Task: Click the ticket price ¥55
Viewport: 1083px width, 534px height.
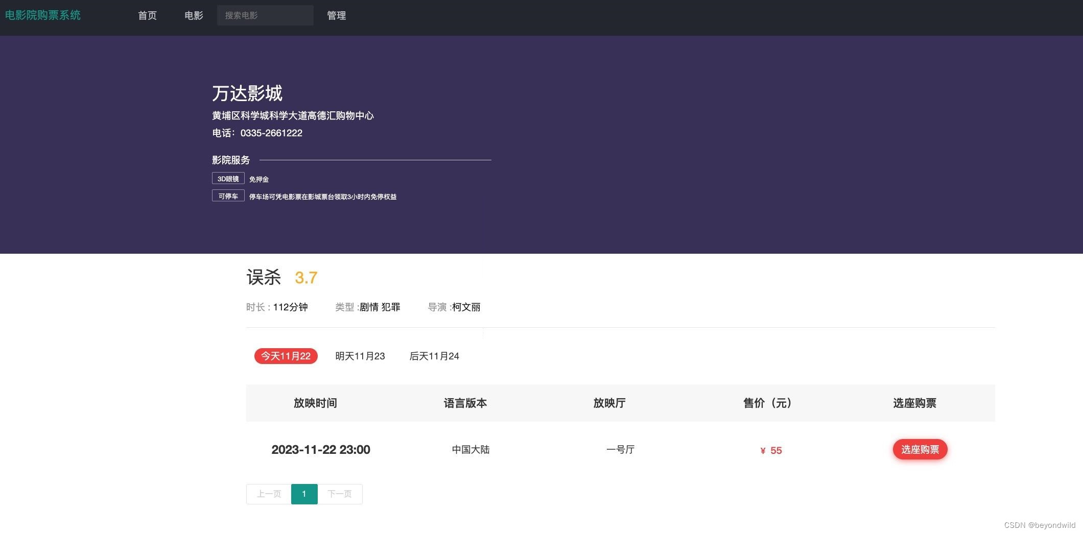Action: click(770, 450)
